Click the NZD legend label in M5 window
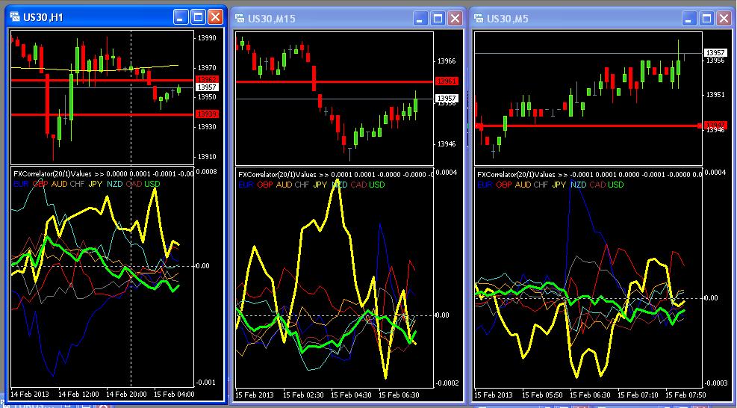 tap(578, 185)
